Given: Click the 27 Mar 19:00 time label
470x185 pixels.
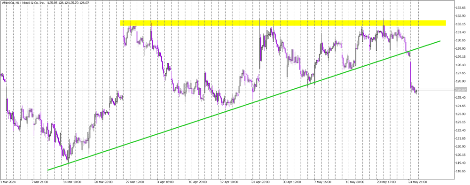Looking at the screenshot, I should point(135,182).
